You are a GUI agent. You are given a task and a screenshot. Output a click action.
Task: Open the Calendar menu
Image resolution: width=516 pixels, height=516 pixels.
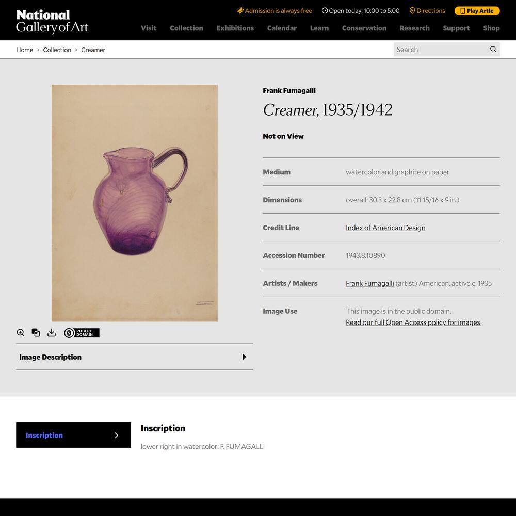[x=282, y=28]
